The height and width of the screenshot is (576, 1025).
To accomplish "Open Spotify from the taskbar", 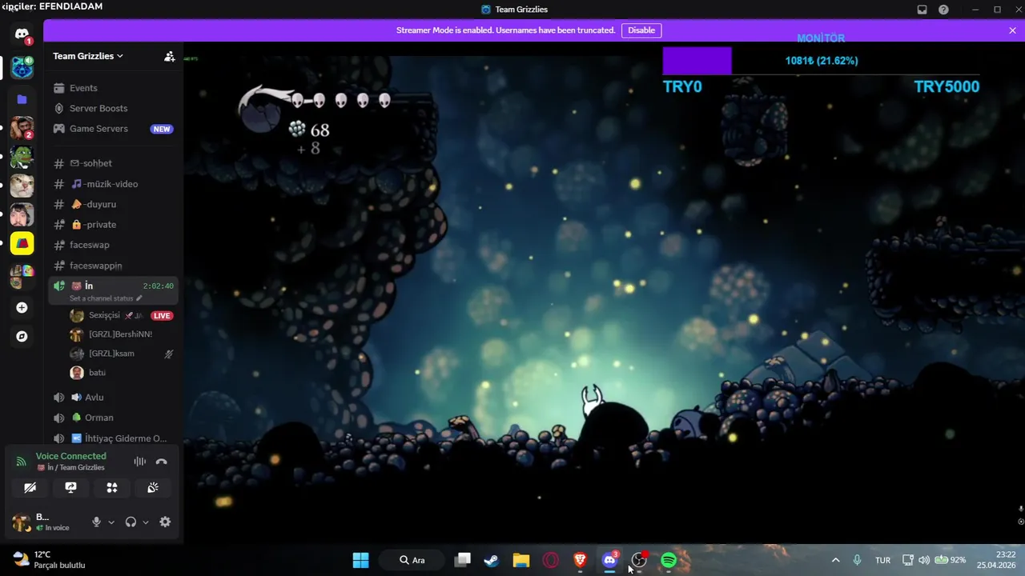I will (x=669, y=560).
